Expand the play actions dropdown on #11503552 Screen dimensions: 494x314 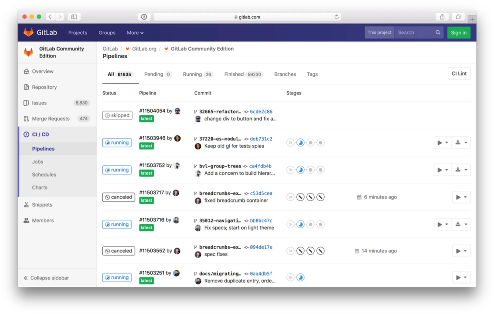pyautogui.click(x=465, y=251)
